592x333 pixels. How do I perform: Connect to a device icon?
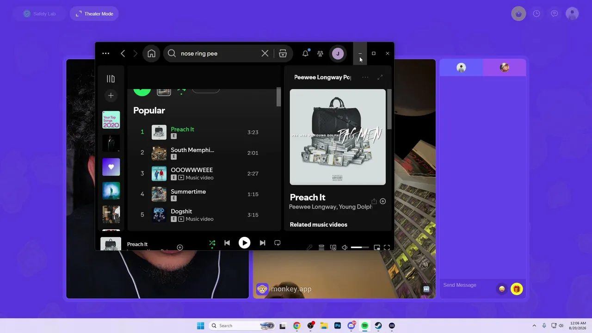tap(333, 247)
